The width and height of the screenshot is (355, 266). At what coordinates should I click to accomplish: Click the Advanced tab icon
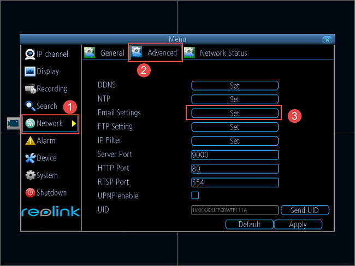pyautogui.click(x=137, y=52)
